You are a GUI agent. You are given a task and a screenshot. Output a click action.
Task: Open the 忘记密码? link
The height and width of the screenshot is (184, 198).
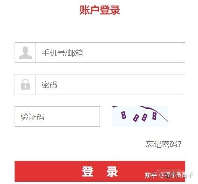pyautogui.click(x=164, y=144)
